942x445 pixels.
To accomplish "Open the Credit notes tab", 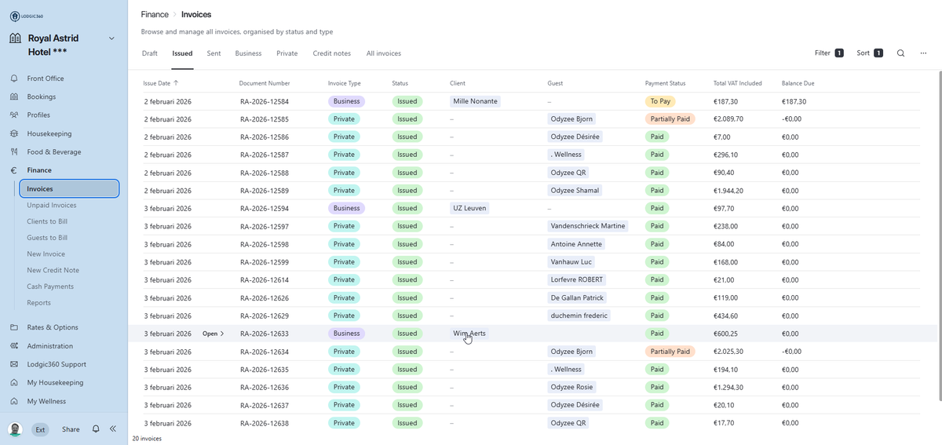I will (x=331, y=53).
